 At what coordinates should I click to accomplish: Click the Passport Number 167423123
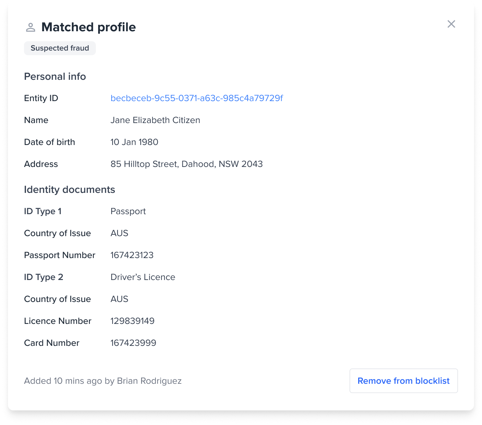132,255
